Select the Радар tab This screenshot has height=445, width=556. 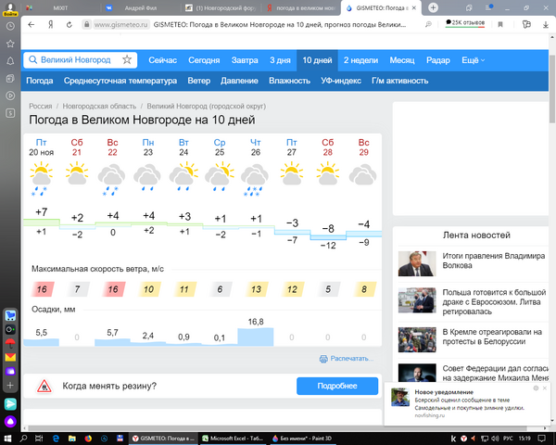[x=438, y=60]
